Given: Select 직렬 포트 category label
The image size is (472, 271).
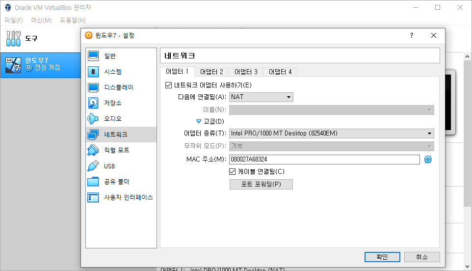Looking at the screenshot, I should [x=117, y=150].
